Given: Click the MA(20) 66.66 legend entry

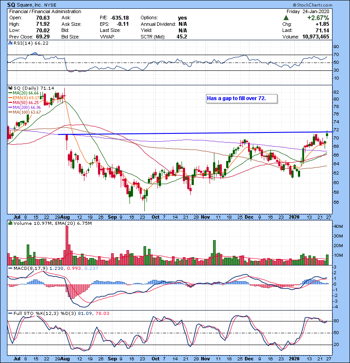Looking at the screenshot, I should [x=24, y=93].
